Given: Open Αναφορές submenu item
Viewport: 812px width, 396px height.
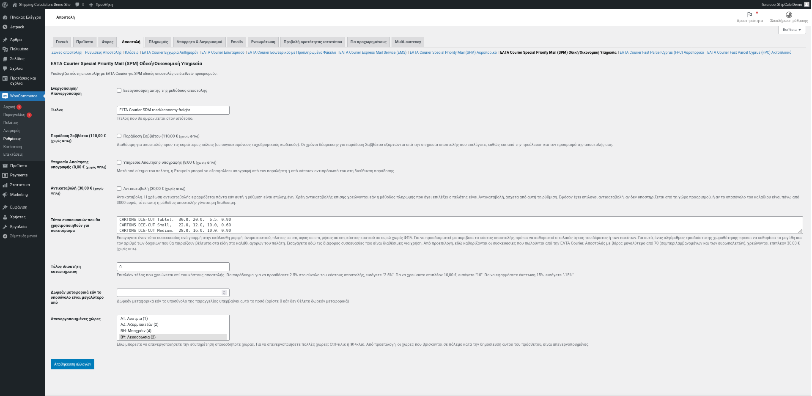Looking at the screenshot, I should tap(12, 131).
